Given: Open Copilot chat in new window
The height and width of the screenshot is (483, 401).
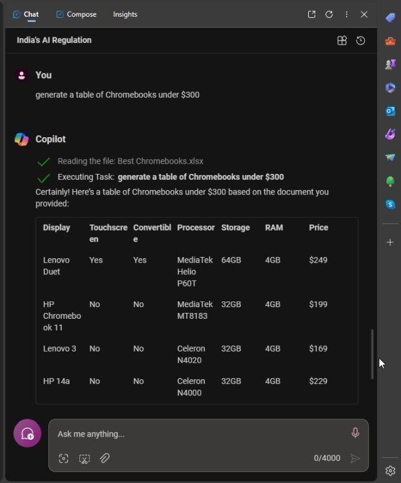Looking at the screenshot, I should [x=311, y=14].
